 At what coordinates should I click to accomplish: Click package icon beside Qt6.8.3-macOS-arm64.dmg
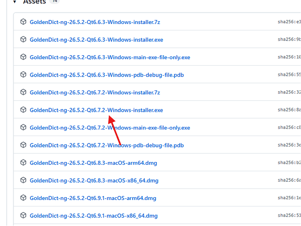[23, 163]
